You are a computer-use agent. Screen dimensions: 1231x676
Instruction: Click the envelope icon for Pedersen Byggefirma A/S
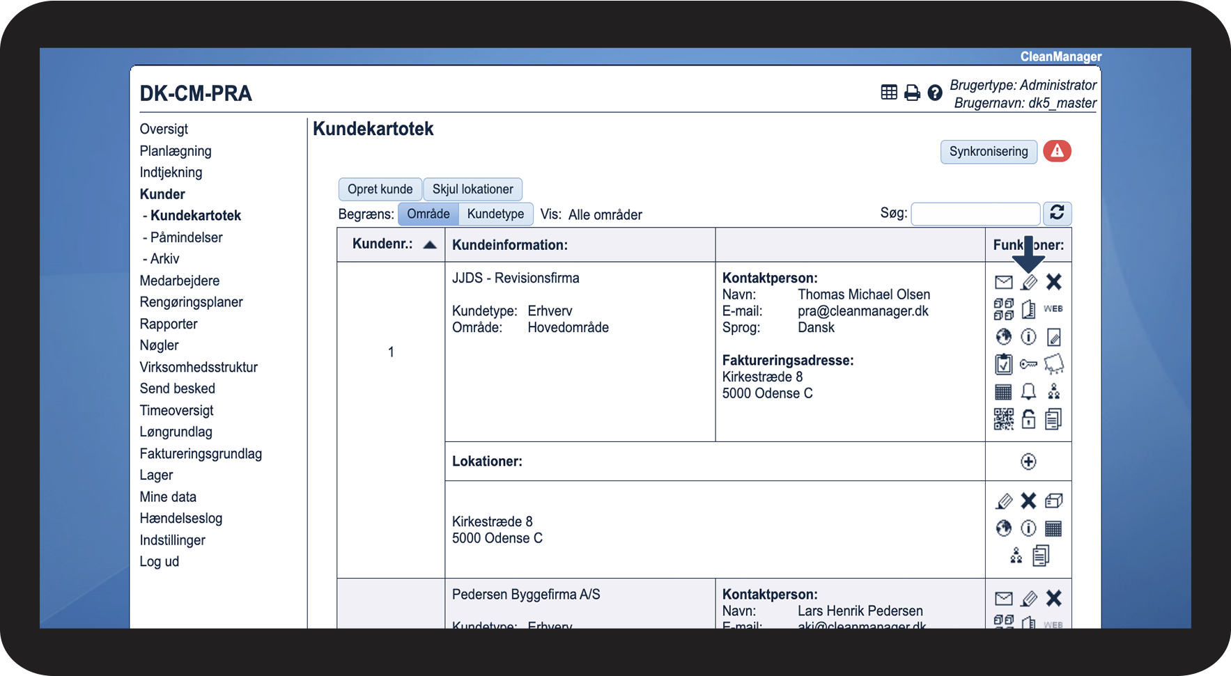pos(1003,599)
